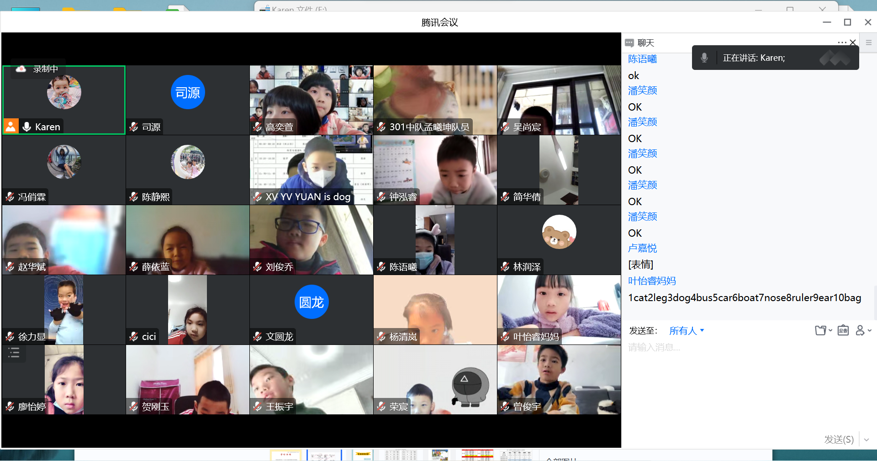877x461 pixels.
Task: Click the first 潘笑颜 sender name
Action: tap(642, 90)
